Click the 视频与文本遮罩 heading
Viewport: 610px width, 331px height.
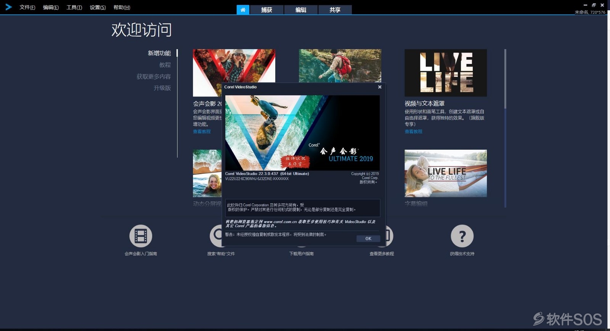[x=424, y=103]
